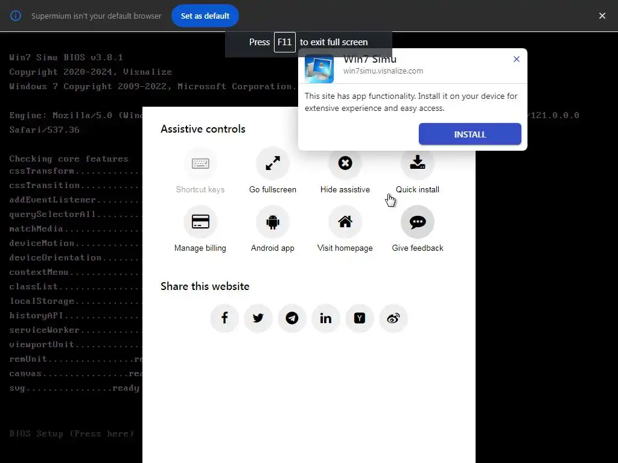
Task: Click the F11 key hint
Action: (x=285, y=42)
